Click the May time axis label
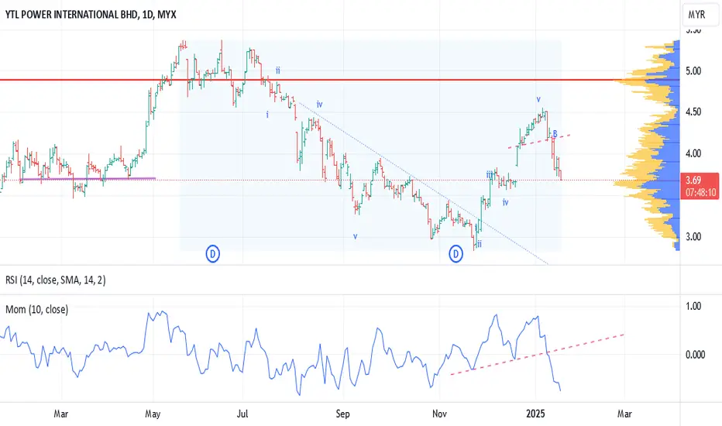The width and height of the screenshot is (722, 426). (x=153, y=414)
